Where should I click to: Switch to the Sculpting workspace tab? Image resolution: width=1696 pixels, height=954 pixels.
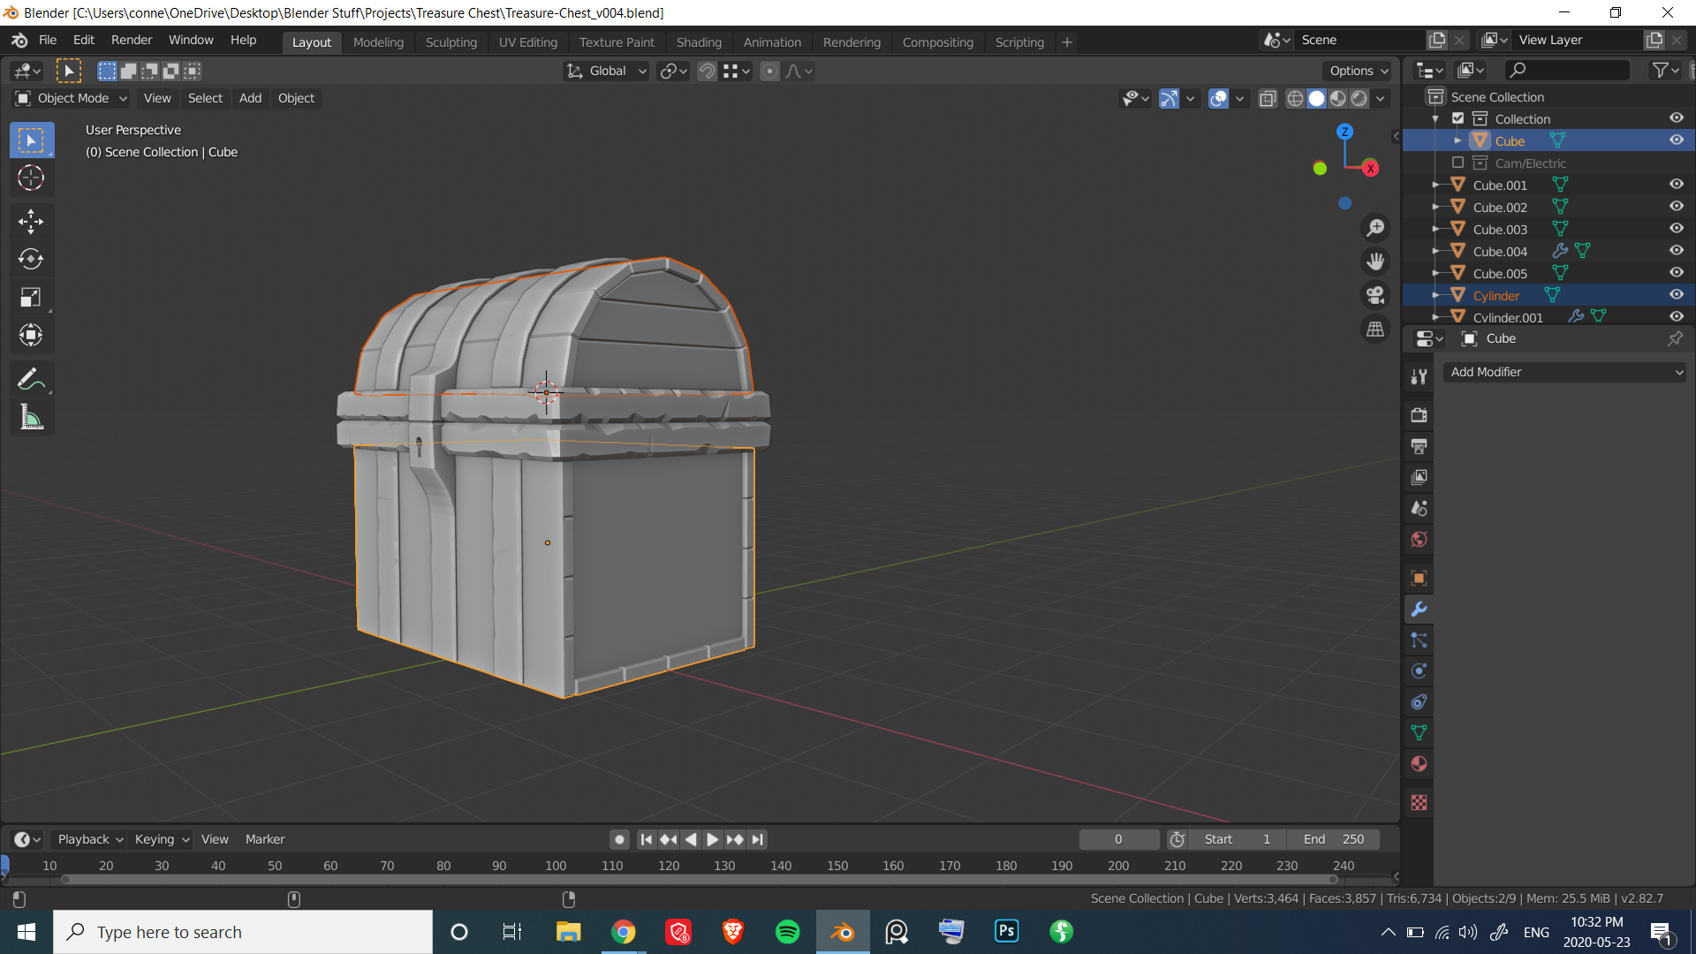450,42
